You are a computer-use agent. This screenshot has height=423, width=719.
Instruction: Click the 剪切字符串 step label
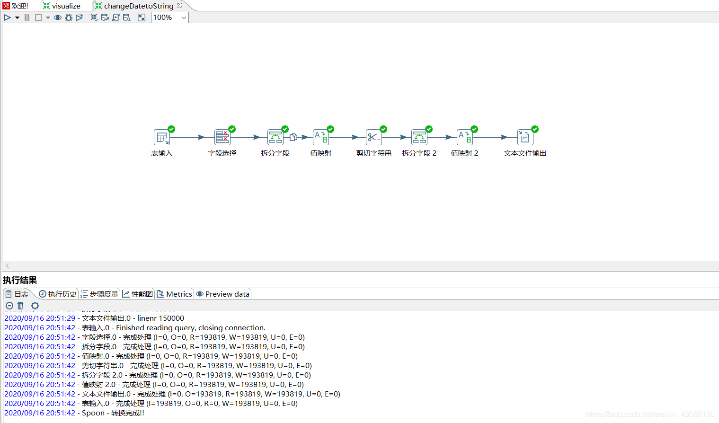tap(374, 153)
